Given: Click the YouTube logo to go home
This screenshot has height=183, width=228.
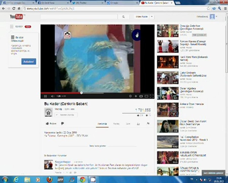Looking at the screenshot, I should pos(16,17).
